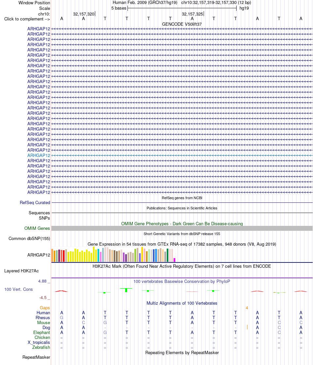The width and height of the screenshot is (313, 365).
Task: Open the 'GENCODE V50lift37' track title
Action: (x=182, y=24)
